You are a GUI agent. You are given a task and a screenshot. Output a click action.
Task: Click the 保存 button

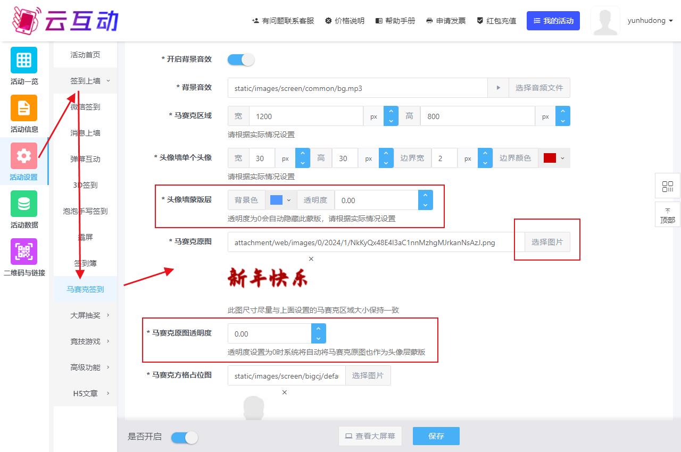pos(436,436)
